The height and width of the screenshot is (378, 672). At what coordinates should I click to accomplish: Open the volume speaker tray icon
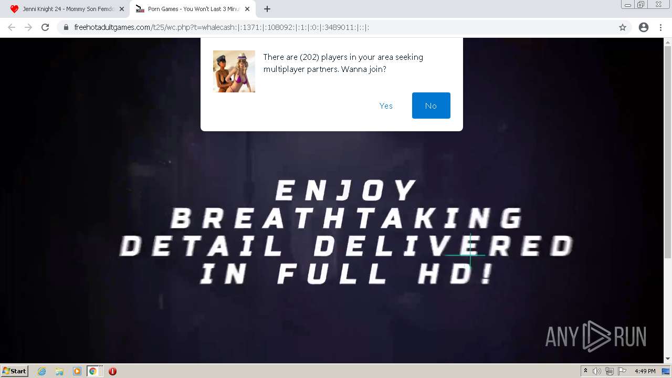pyautogui.click(x=597, y=371)
